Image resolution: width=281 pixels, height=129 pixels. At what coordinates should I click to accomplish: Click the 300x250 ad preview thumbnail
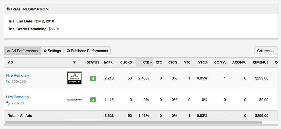(x=74, y=78)
